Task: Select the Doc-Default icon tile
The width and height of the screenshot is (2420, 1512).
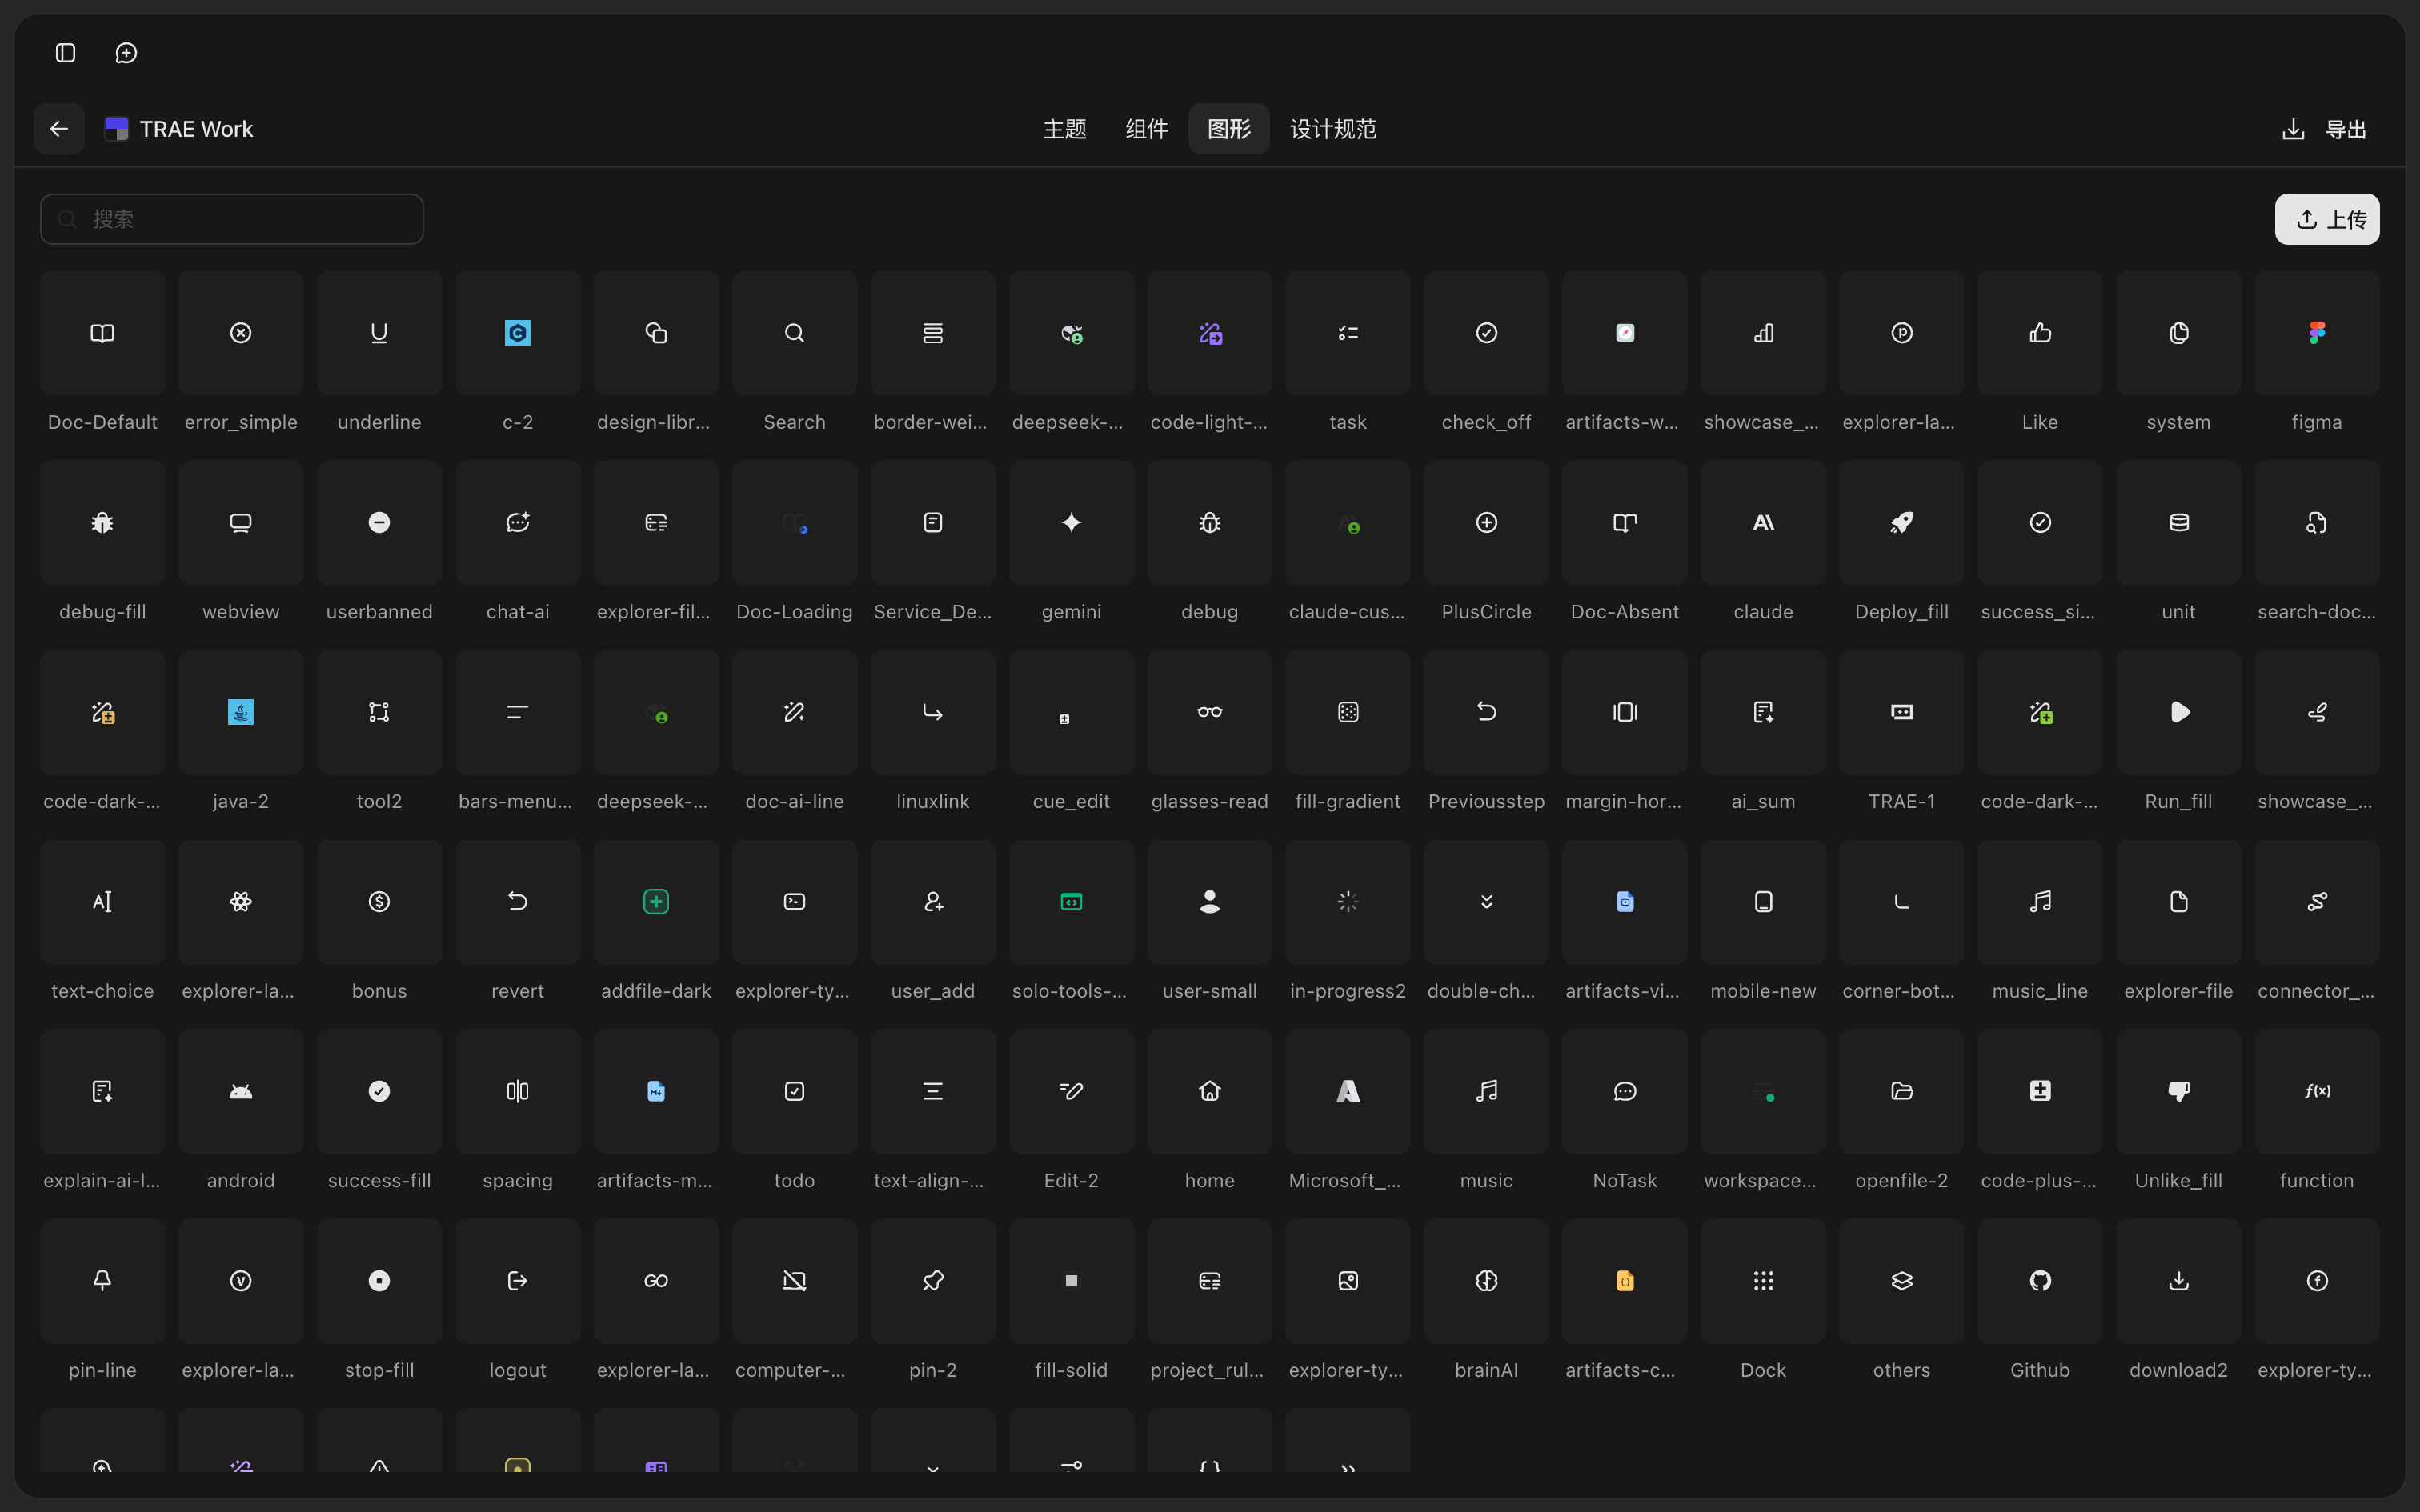Action: 103,333
